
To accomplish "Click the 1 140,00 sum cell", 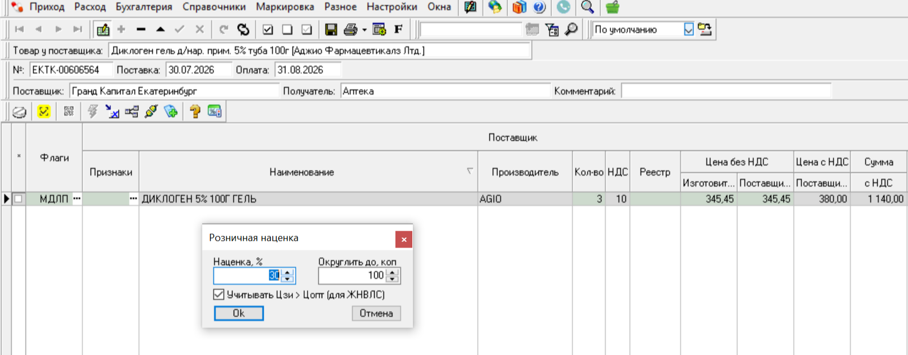I will (878, 199).
